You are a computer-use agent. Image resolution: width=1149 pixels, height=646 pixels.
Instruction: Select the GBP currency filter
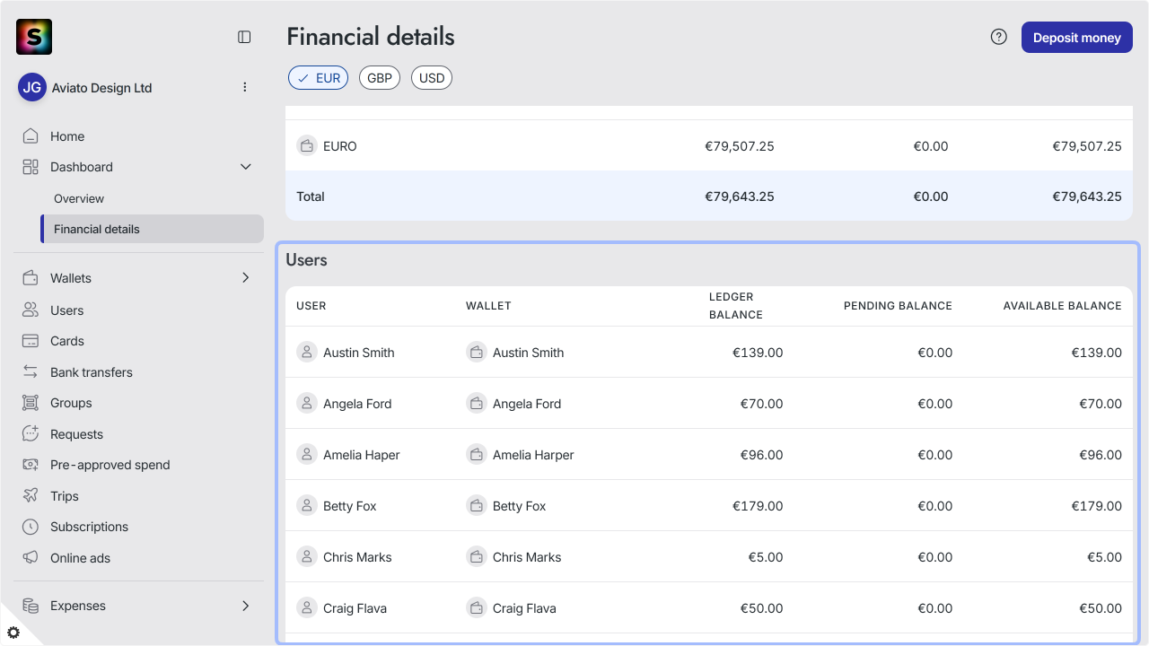380,78
